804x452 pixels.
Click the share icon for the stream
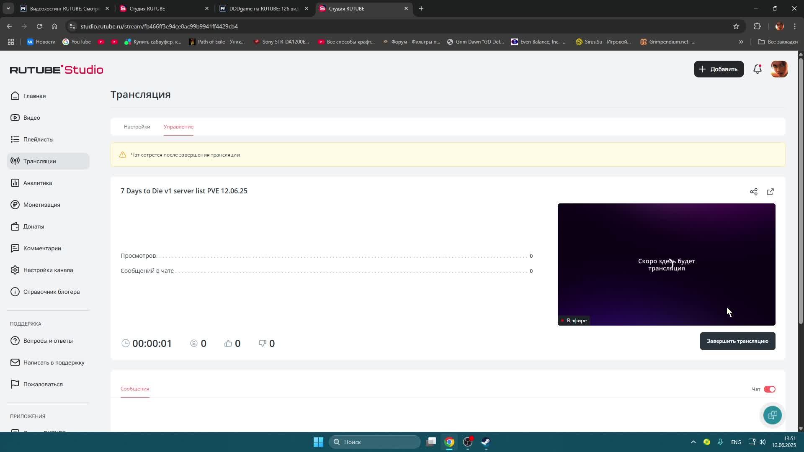pos(753,192)
